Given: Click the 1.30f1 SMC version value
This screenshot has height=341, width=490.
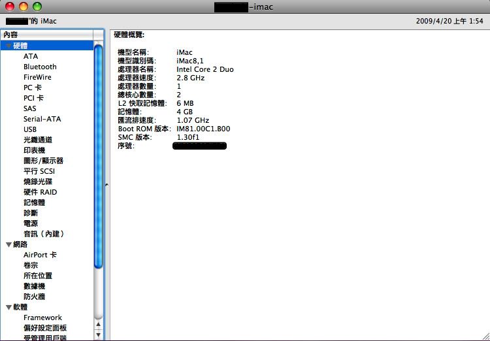Looking at the screenshot, I should point(188,137).
